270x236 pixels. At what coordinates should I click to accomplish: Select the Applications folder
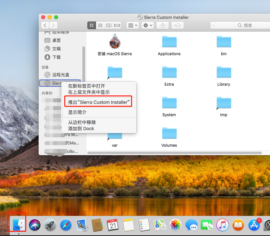[x=169, y=42]
